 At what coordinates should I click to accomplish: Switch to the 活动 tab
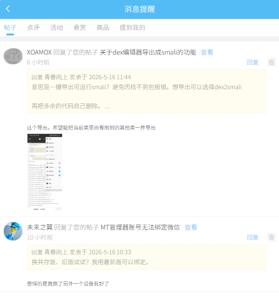tap(57, 28)
